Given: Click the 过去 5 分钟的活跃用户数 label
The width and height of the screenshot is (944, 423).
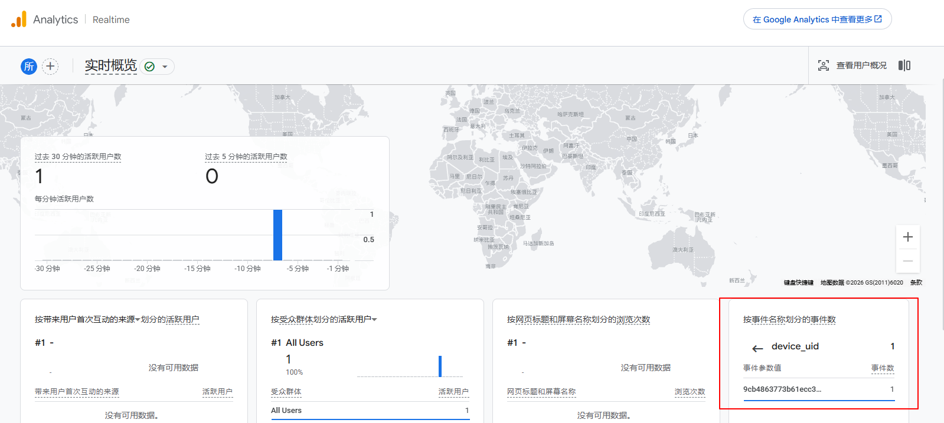Looking at the screenshot, I should tap(246, 157).
